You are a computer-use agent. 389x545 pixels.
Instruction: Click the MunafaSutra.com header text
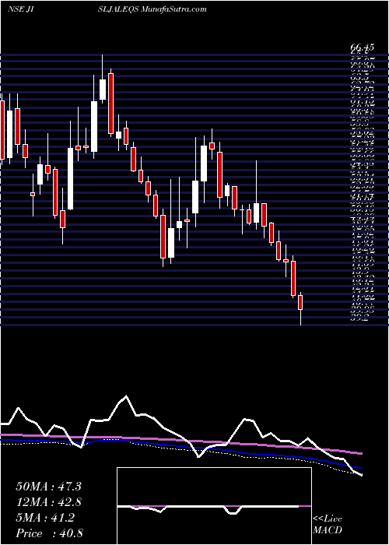(175, 9)
